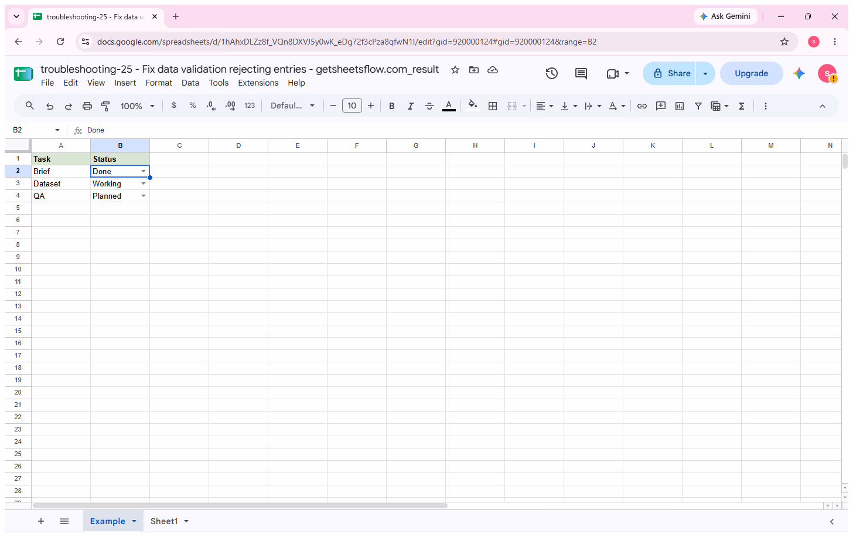Image resolution: width=853 pixels, height=537 pixels.
Task: Star the spreadsheet document
Action: click(x=455, y=70)
